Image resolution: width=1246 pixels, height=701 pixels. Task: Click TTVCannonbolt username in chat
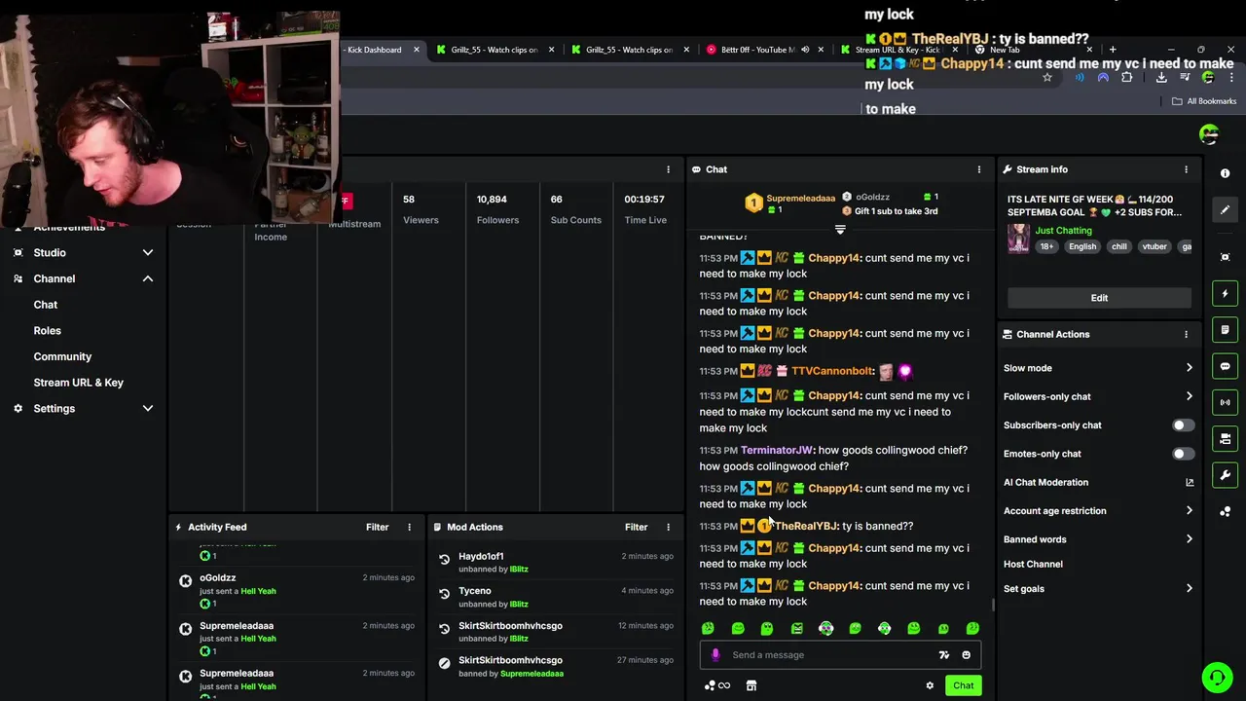pyautogui.click(x=832, y=371)
